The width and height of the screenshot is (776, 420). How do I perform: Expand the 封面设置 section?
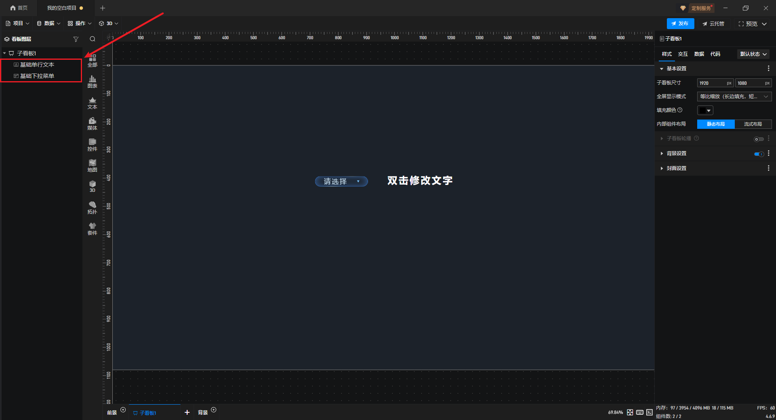tap(676, 168)
